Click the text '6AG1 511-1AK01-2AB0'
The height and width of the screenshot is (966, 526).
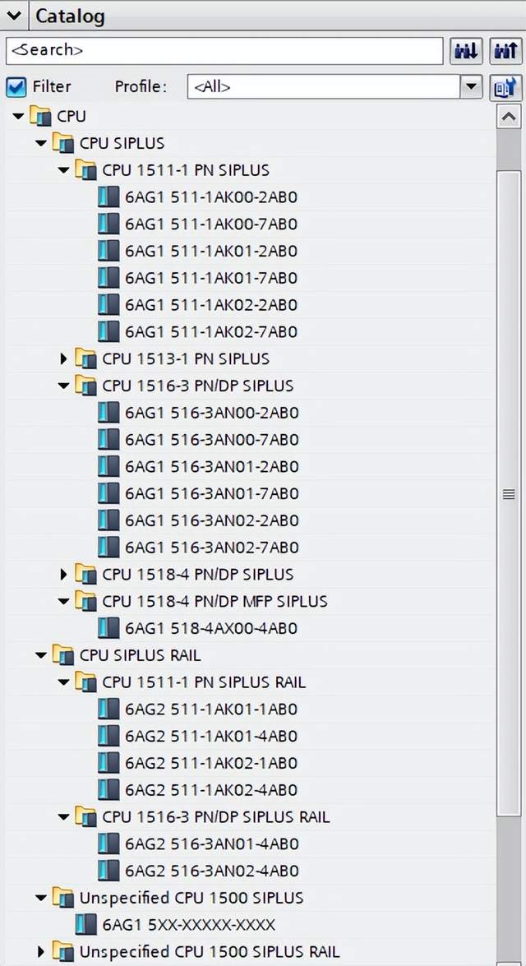coord(211,251)
